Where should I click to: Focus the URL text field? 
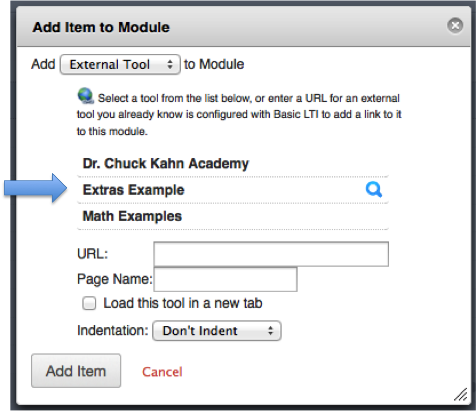tap(271, 254)
